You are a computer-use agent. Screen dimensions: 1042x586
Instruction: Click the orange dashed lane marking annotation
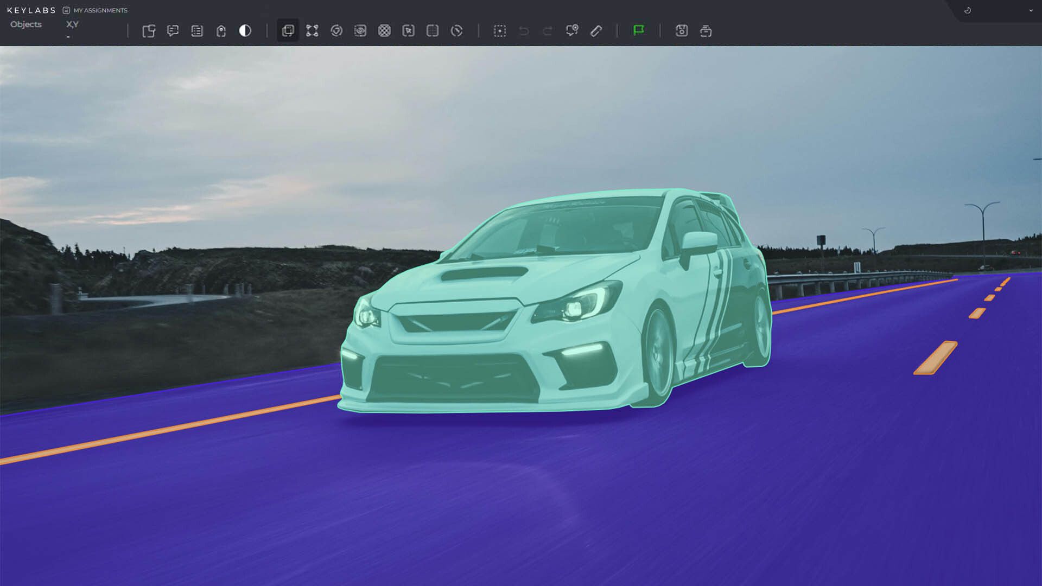(x=936, y=358)
